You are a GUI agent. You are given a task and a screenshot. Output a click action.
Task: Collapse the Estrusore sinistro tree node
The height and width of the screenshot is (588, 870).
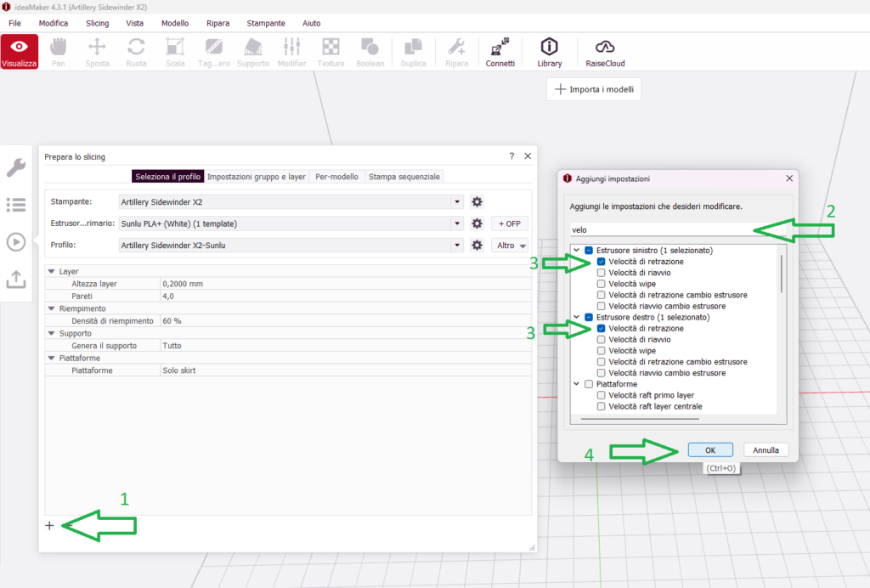point(577,250)
